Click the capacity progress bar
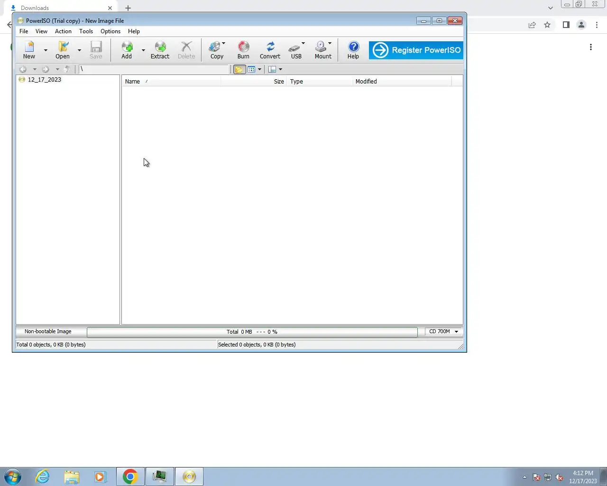Viewport: 607px width, 486px height. (252, 332)
